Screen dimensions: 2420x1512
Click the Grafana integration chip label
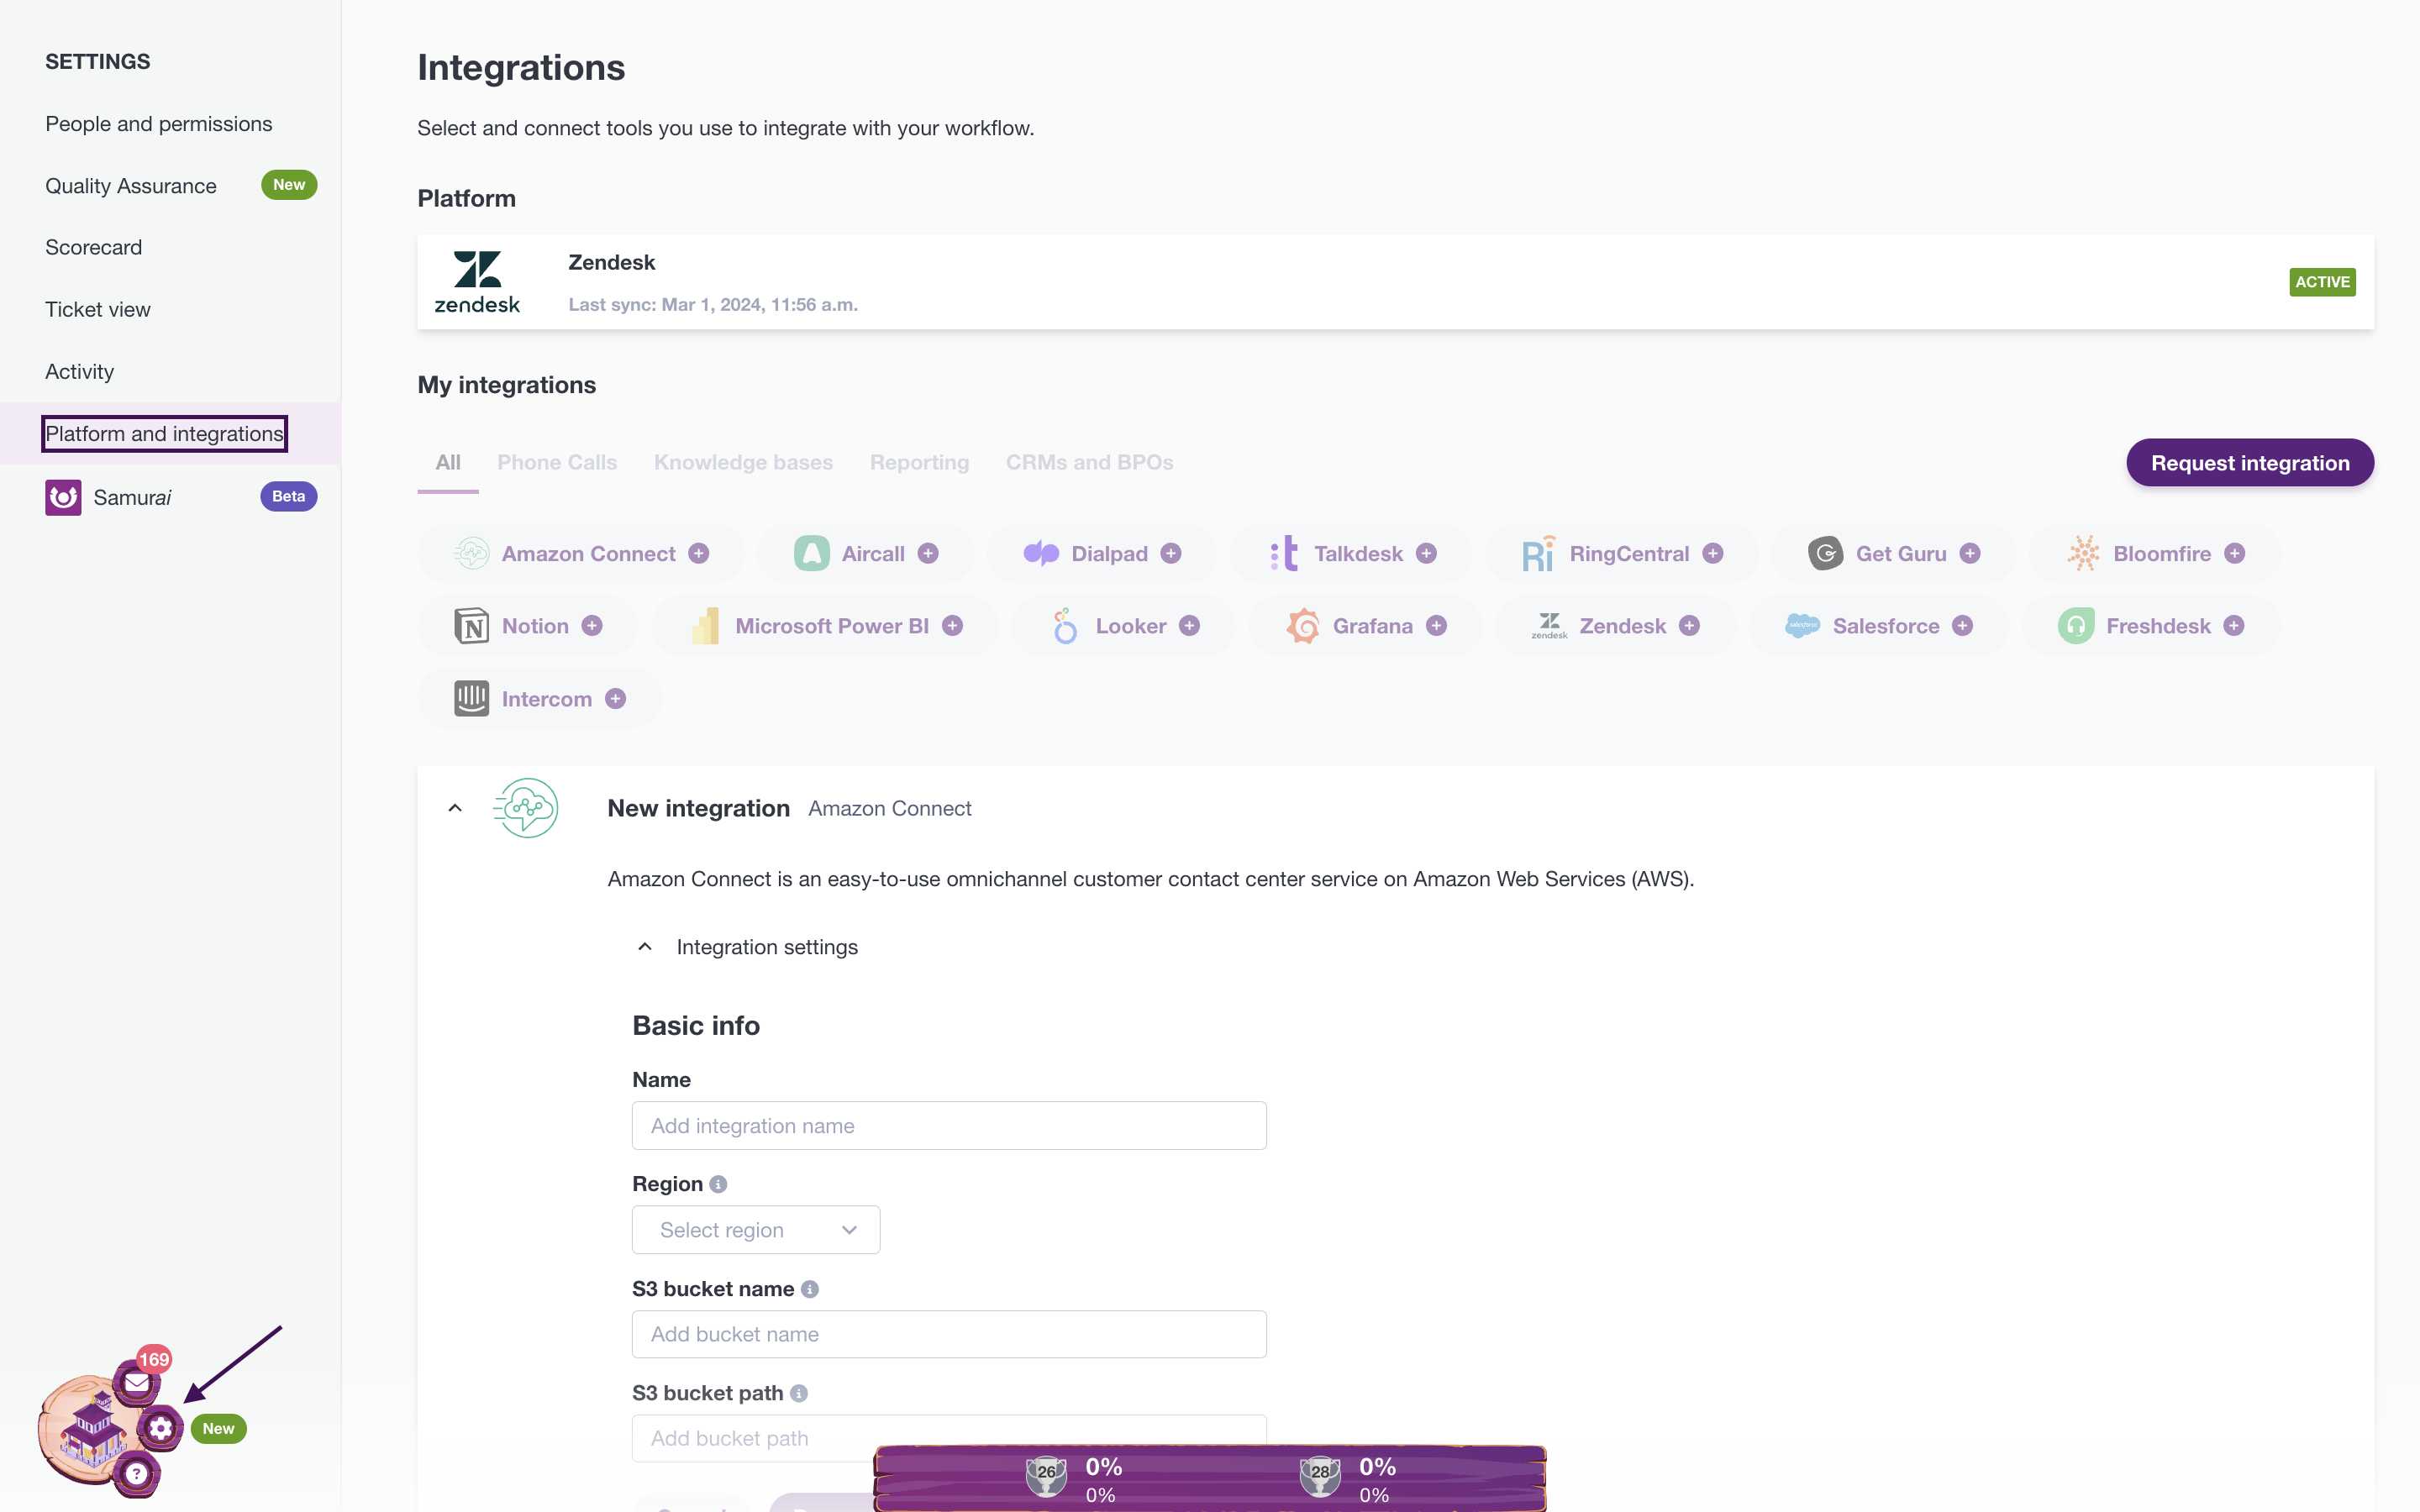coord(1372,626)
